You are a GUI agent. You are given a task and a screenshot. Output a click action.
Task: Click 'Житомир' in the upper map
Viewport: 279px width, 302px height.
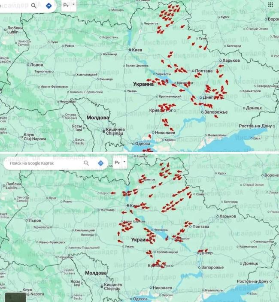110,54
